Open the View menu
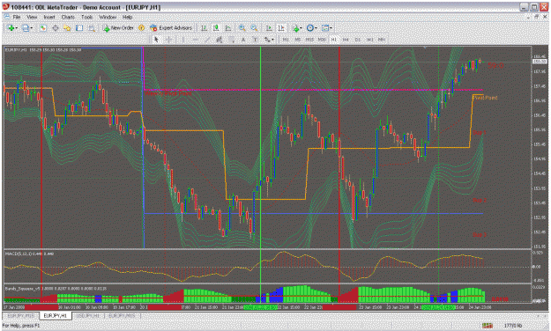This screenshot has width=551, height=331. (x=32, y=17)
